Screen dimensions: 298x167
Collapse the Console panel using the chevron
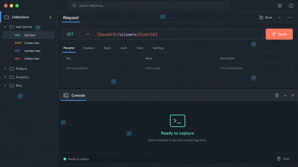285,95
